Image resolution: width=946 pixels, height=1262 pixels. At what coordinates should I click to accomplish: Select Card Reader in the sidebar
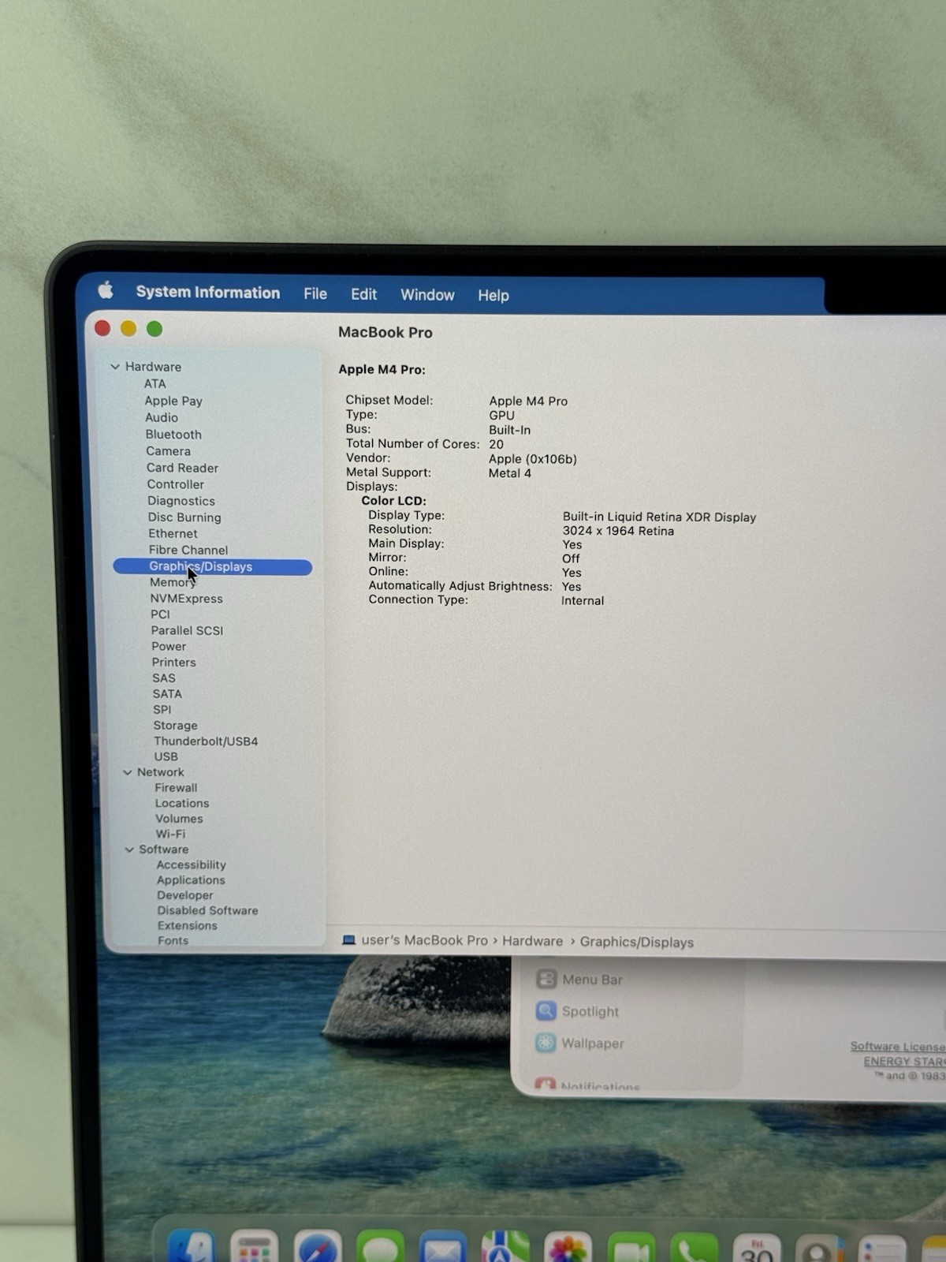182,468
